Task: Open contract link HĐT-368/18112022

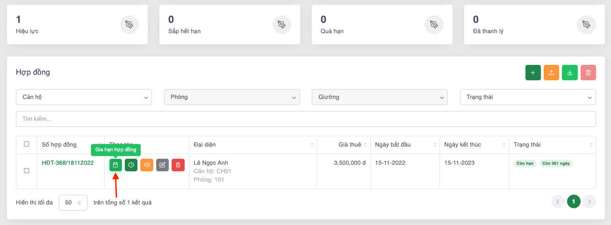Action: [x=68, y=163]
